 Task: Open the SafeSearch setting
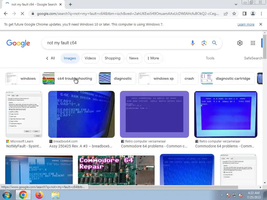click(253, 58)
